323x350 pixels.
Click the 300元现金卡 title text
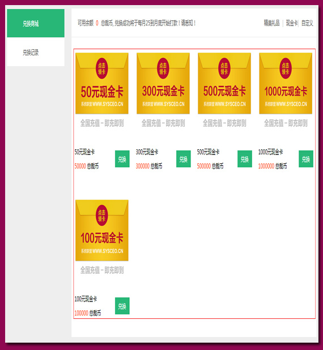(x=147, y=152)
